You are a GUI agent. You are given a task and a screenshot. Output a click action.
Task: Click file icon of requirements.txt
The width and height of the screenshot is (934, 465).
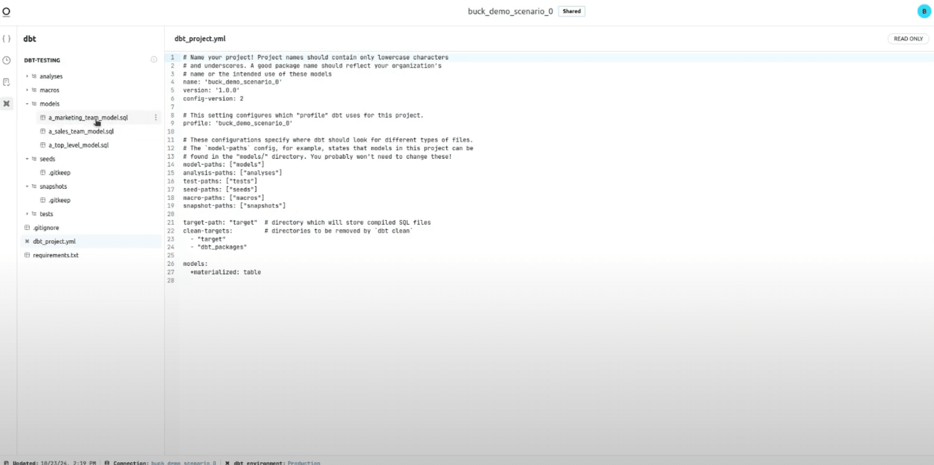pyautogui.click(x=27, y=255)
